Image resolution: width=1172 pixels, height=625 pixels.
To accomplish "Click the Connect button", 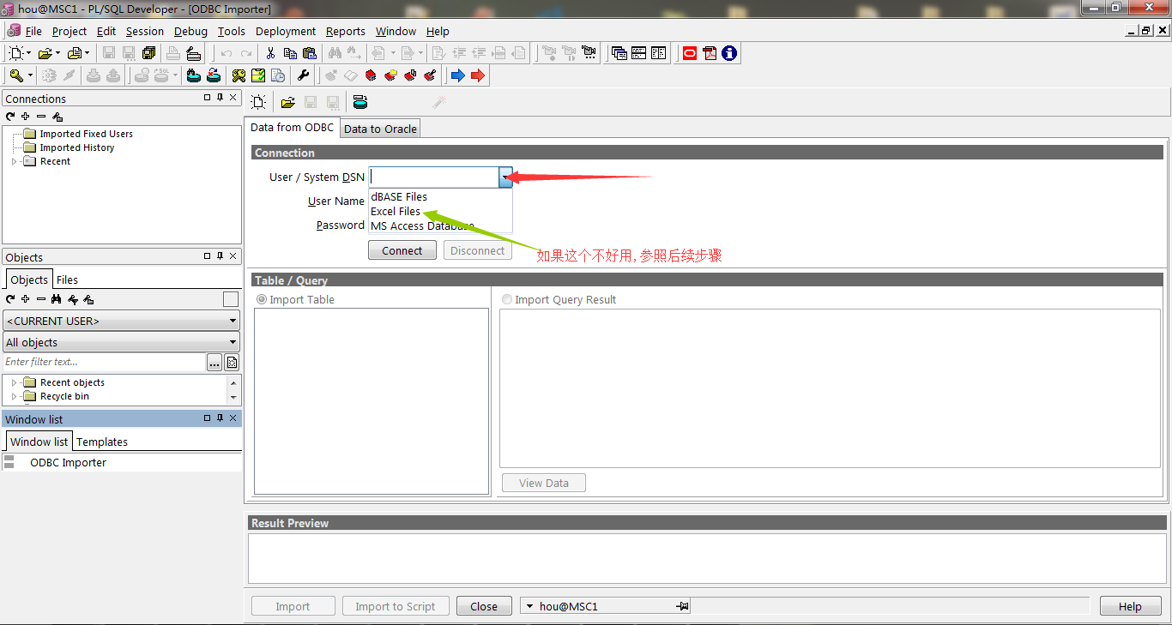I will point(402,249).
